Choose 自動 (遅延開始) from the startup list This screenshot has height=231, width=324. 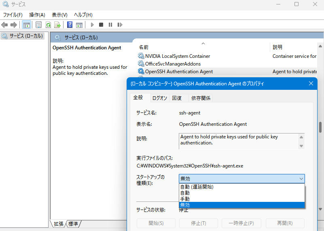[242, 187]
